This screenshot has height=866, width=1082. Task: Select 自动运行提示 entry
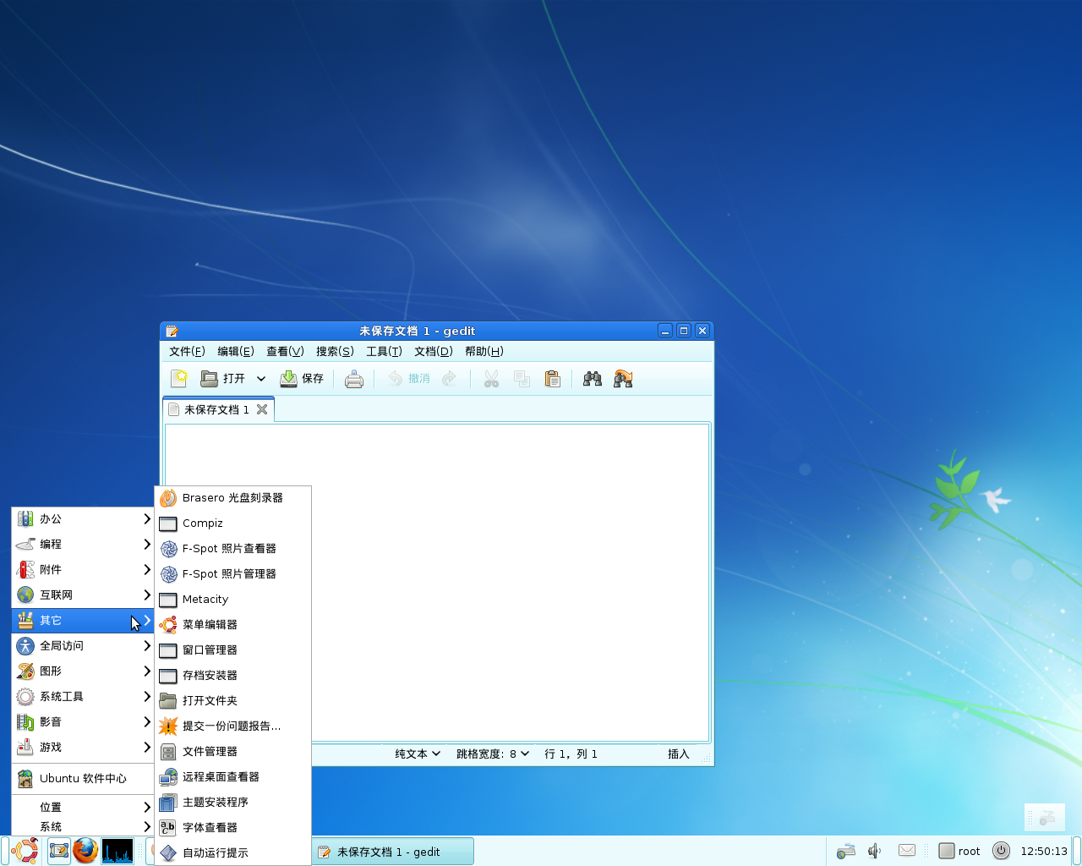click(x=232, y=853)
